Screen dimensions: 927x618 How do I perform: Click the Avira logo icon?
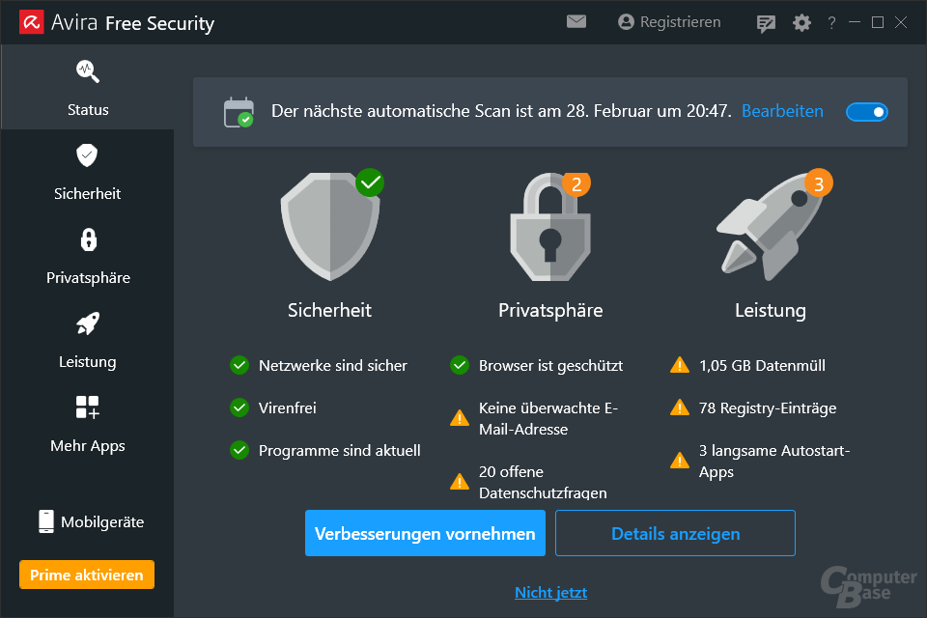tap(31, 22)
